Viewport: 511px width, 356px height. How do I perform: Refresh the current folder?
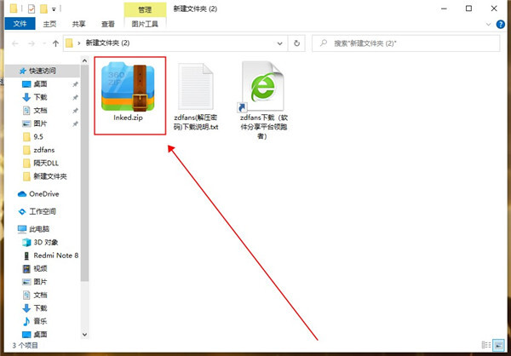point(296,43)
